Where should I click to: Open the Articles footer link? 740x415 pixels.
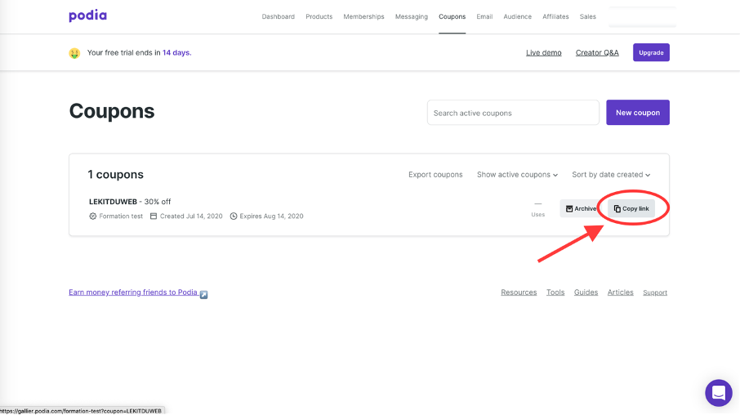coord(620,292)
